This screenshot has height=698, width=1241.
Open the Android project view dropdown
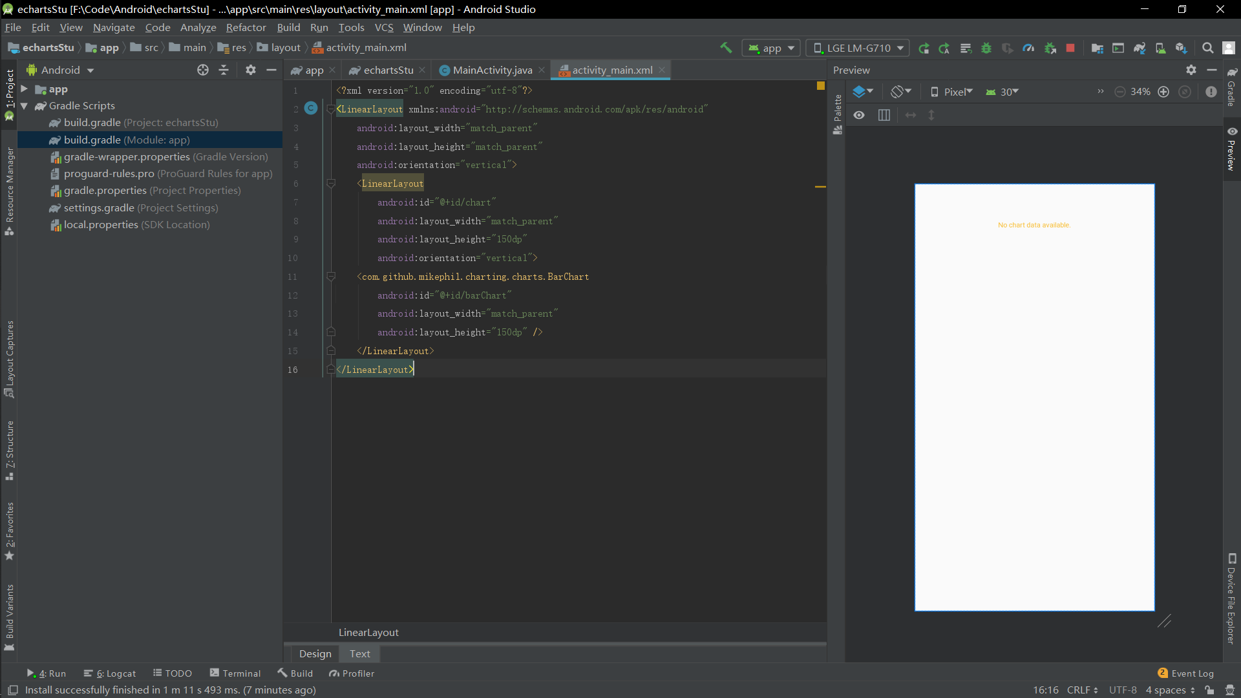click(x=60, y=70)
